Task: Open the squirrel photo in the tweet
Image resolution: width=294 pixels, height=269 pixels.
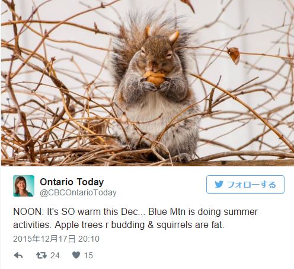Action: pyautogui.click(x=148, y=83)
